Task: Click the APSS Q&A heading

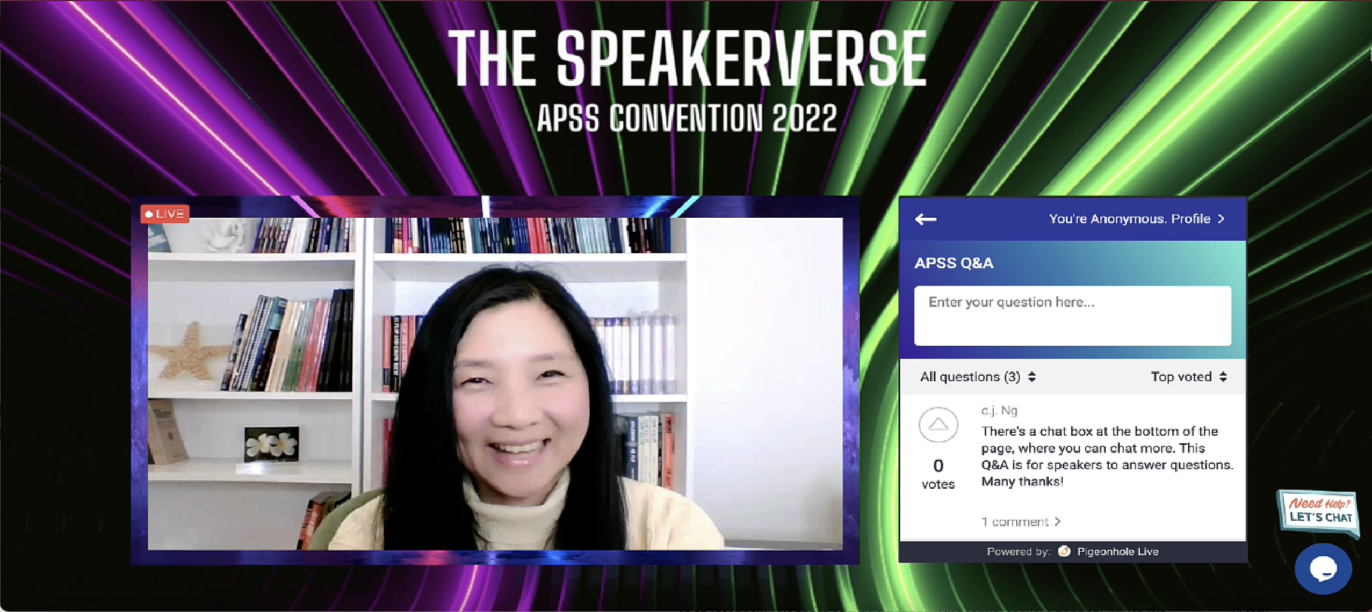Action: [x=954, y=263]
